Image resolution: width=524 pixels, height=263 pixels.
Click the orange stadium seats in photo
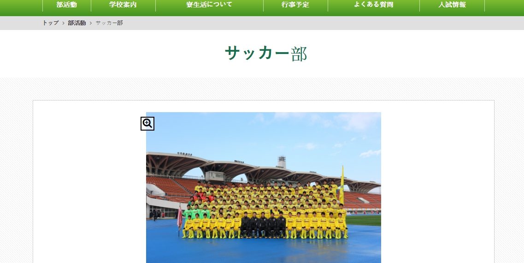[x=170, y=188]
